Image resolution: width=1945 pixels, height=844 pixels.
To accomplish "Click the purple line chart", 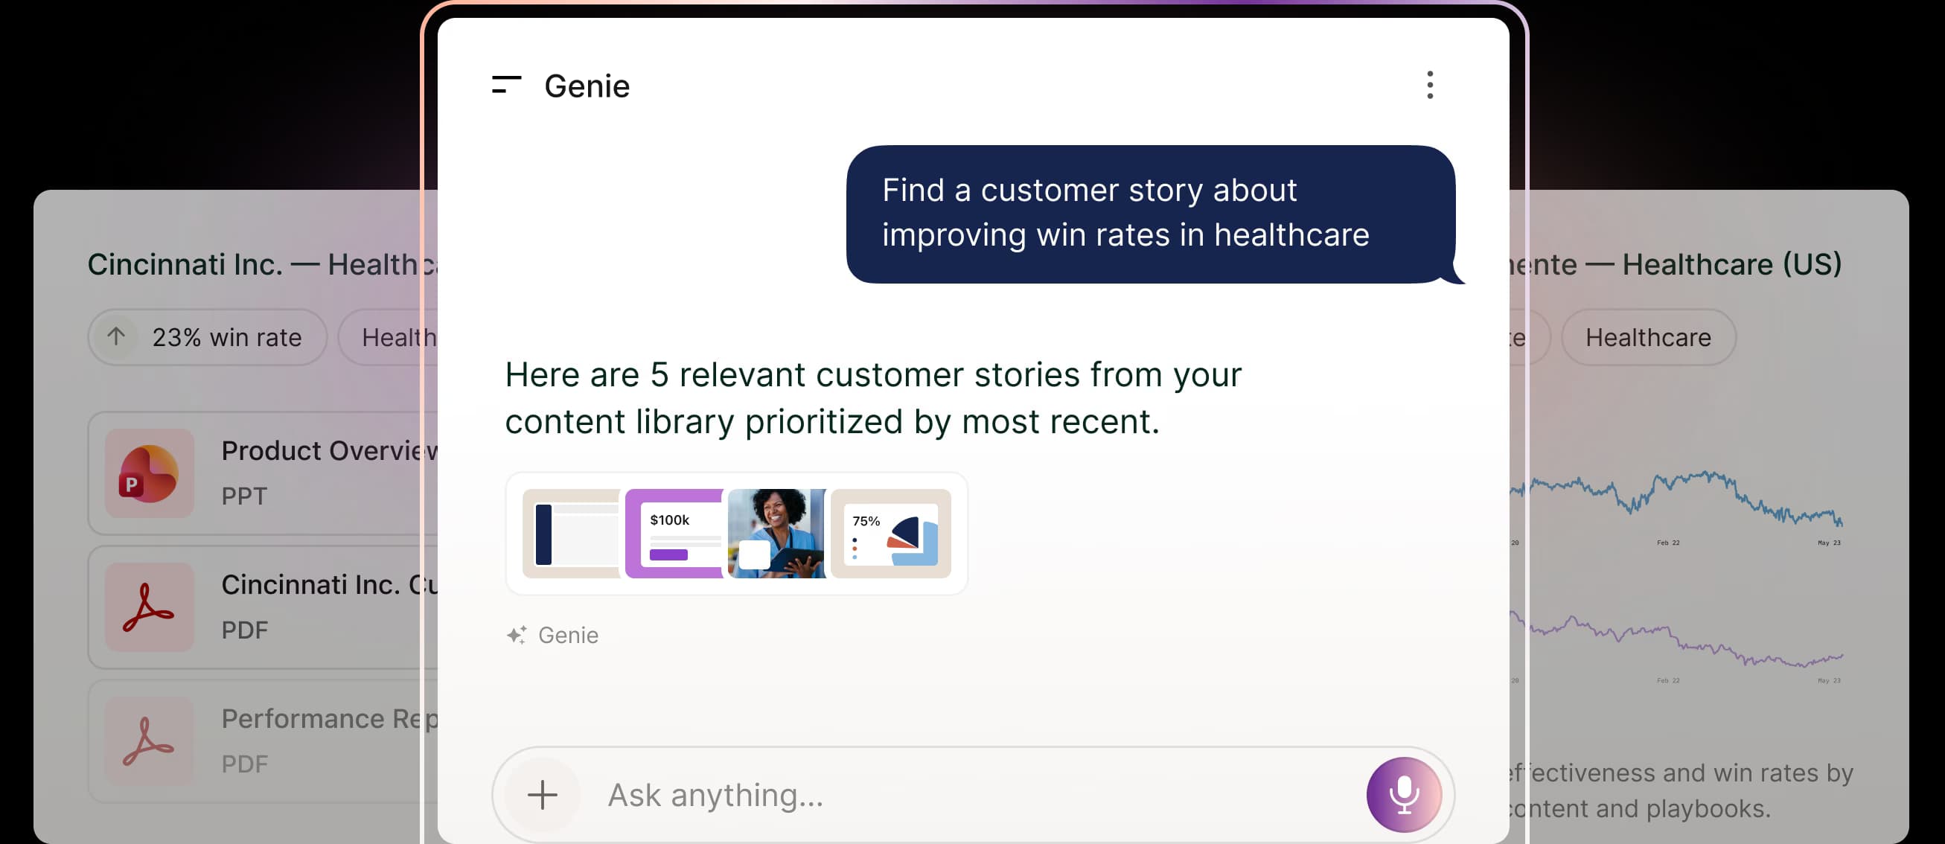I will 1676,642.
